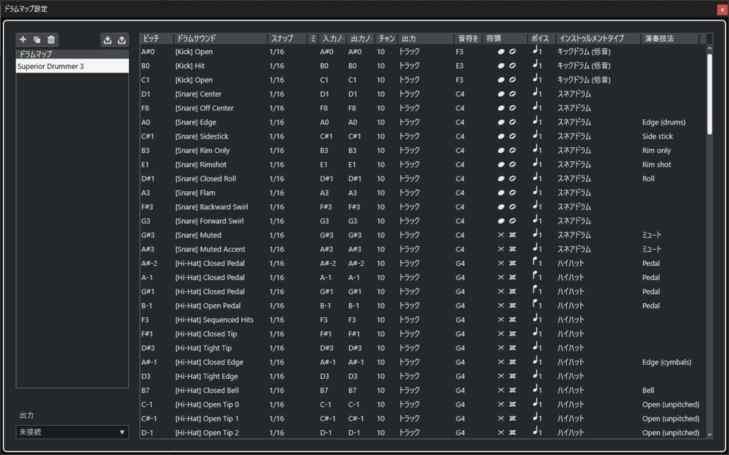Click technique Rim shot in [Snare] Rimshot row

click(656, 165)
